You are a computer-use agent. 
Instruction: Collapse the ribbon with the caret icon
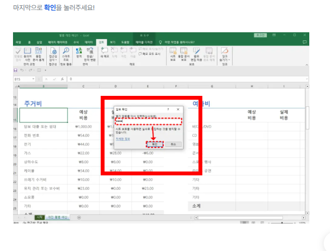point(307,65)
